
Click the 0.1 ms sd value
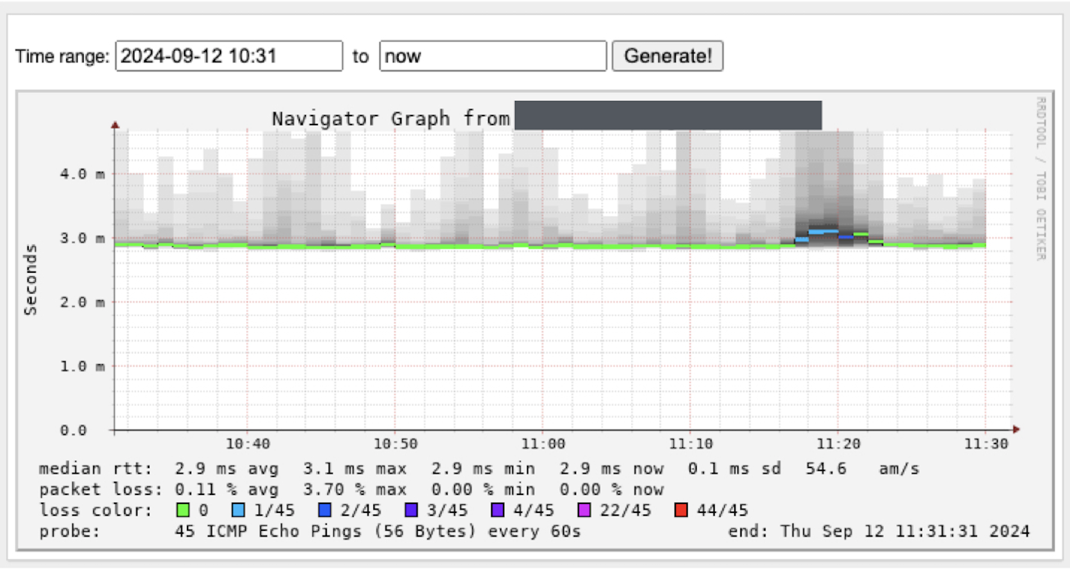point(734,469)
